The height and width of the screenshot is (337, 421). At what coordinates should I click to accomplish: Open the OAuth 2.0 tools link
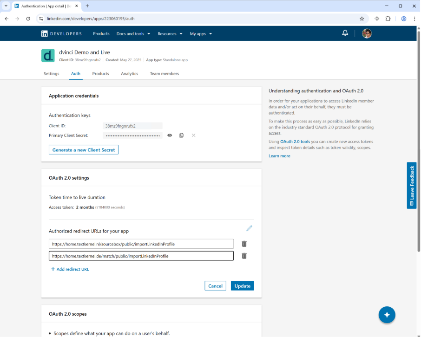pos(295,142)
